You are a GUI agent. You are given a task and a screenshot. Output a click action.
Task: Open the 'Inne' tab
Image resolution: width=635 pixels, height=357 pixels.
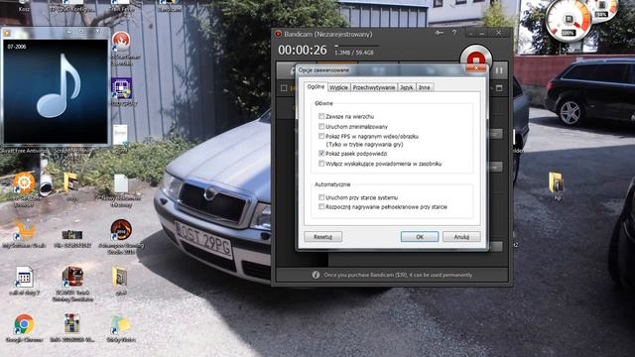[x=424, y=87]
